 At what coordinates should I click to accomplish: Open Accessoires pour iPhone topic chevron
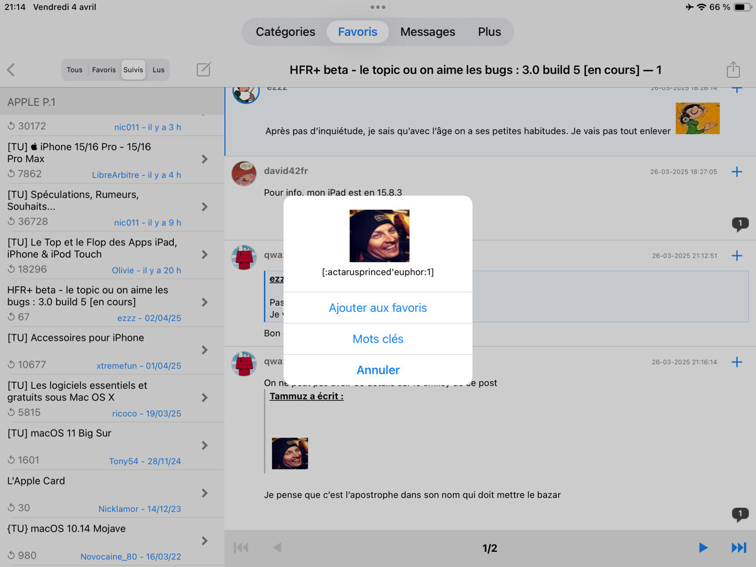pyautogui.click(x=205, y=350)
